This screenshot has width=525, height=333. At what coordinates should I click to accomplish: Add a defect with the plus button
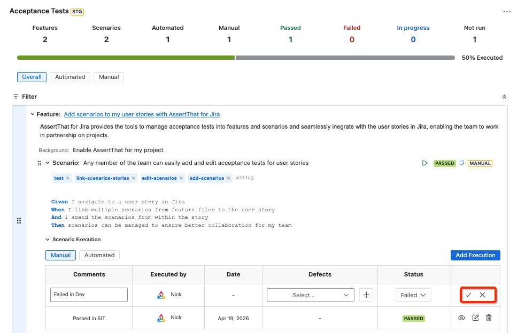(x=366, y=295)
